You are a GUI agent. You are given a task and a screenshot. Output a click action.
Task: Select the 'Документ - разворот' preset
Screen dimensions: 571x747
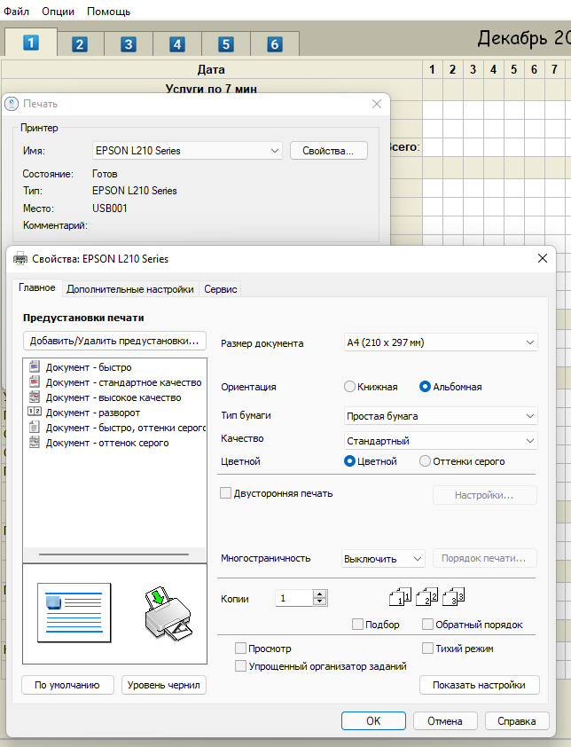click(92, 413)
